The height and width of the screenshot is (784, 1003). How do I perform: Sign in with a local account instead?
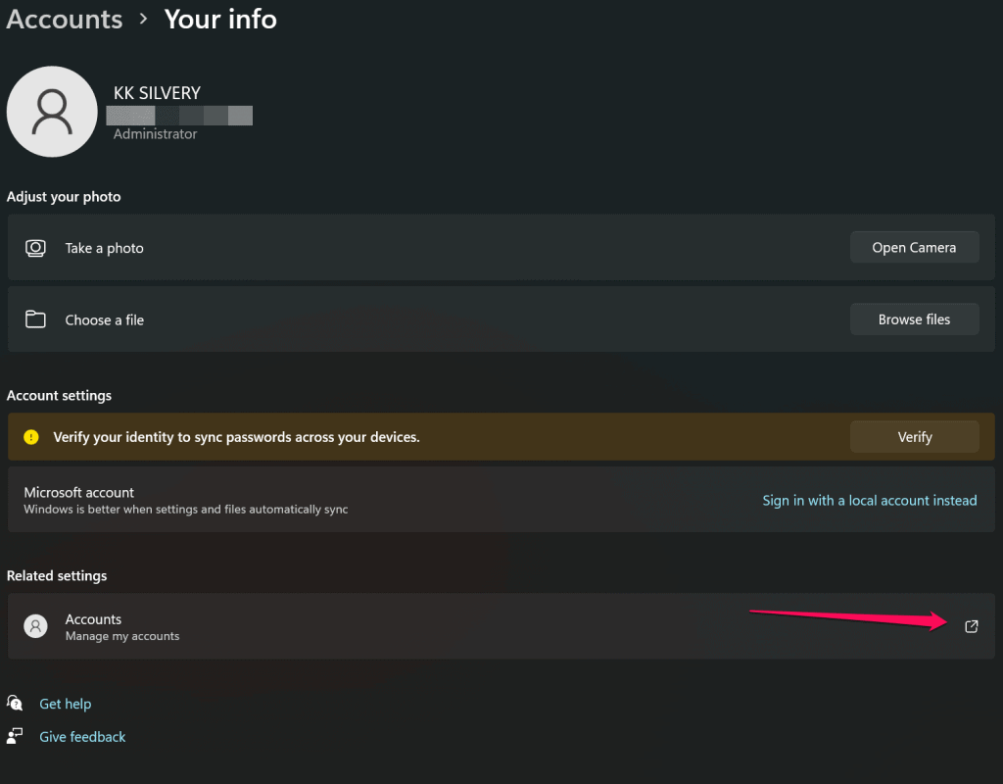(870, 501)
